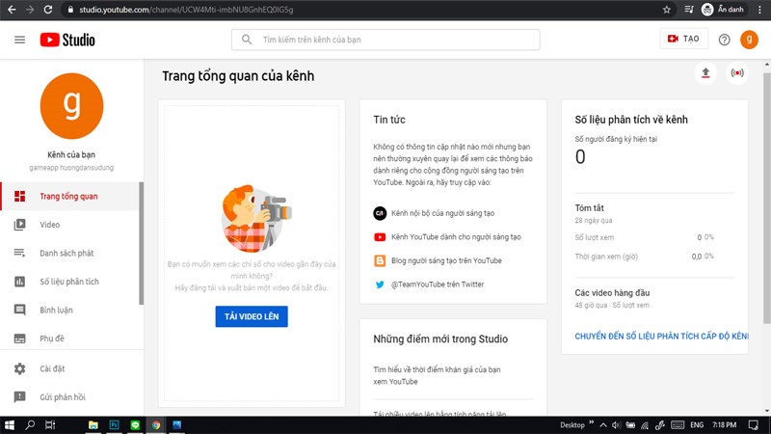Open the Video sidebar section
This screenshot has width=771, height=434.
coord(69,225)
